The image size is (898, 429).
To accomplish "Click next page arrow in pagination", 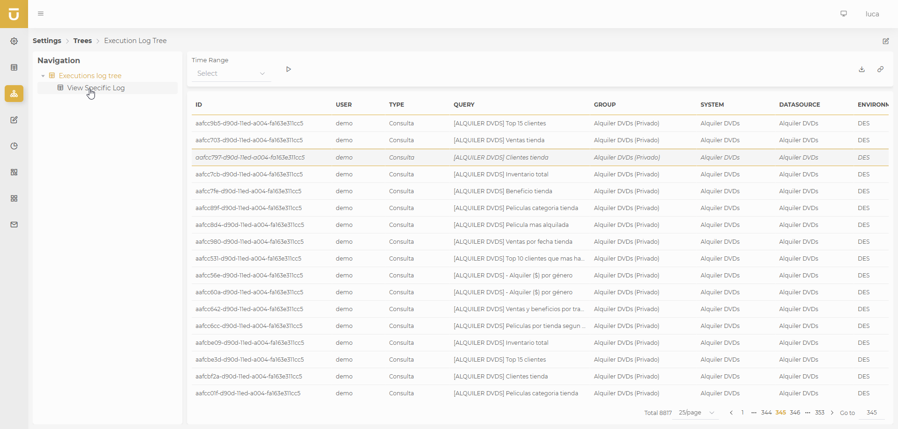I will coord(832,413).
